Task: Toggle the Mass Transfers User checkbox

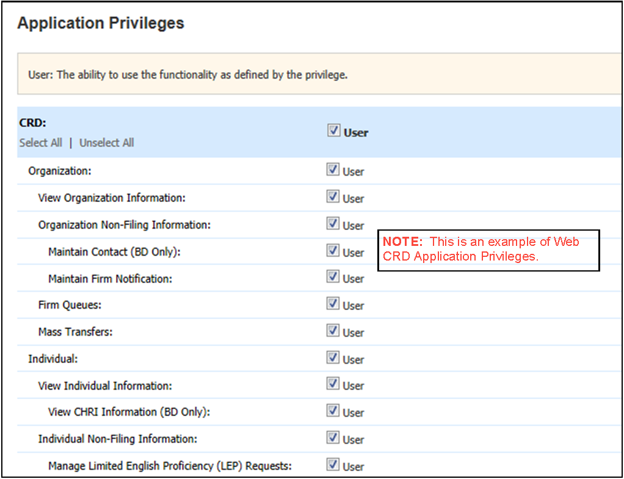Action: (x=333, y=331)
